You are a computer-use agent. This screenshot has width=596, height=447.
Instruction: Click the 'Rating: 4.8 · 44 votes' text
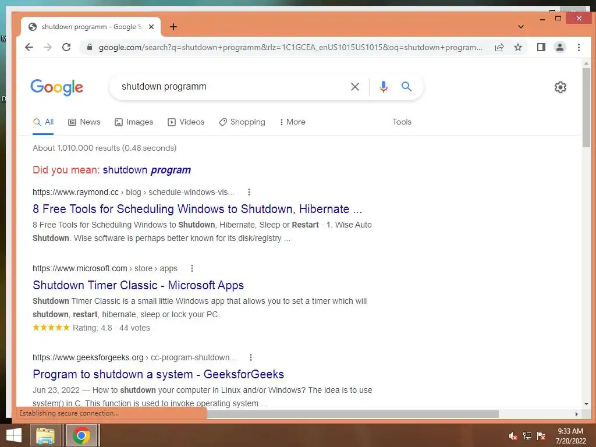[x=111, y=328]
